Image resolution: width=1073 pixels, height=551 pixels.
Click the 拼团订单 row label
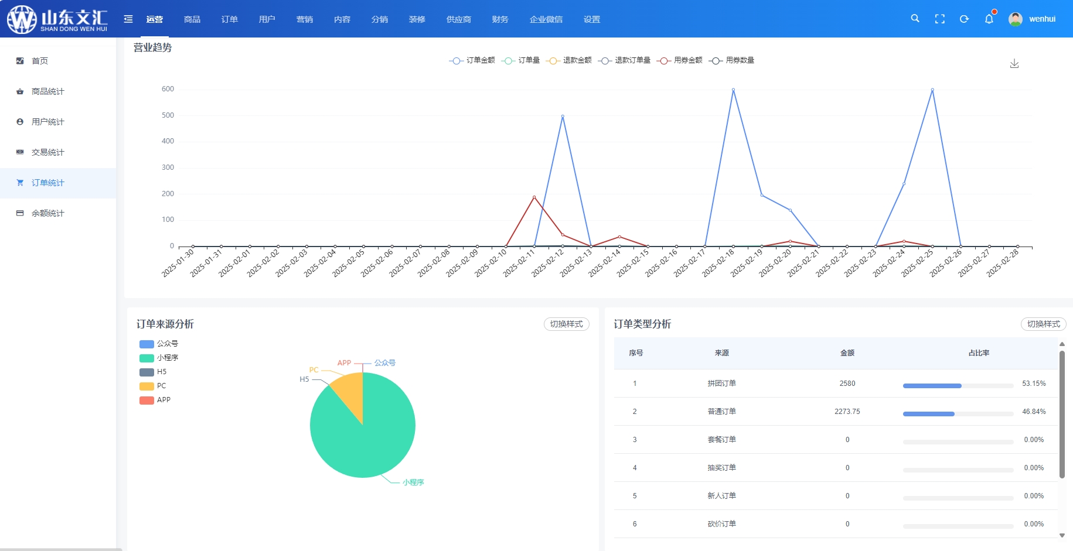point(721,384)
